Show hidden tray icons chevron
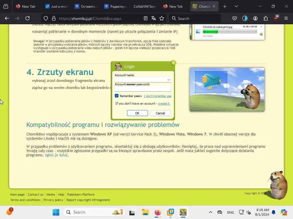The image size is (293, 219). (210, 212)
